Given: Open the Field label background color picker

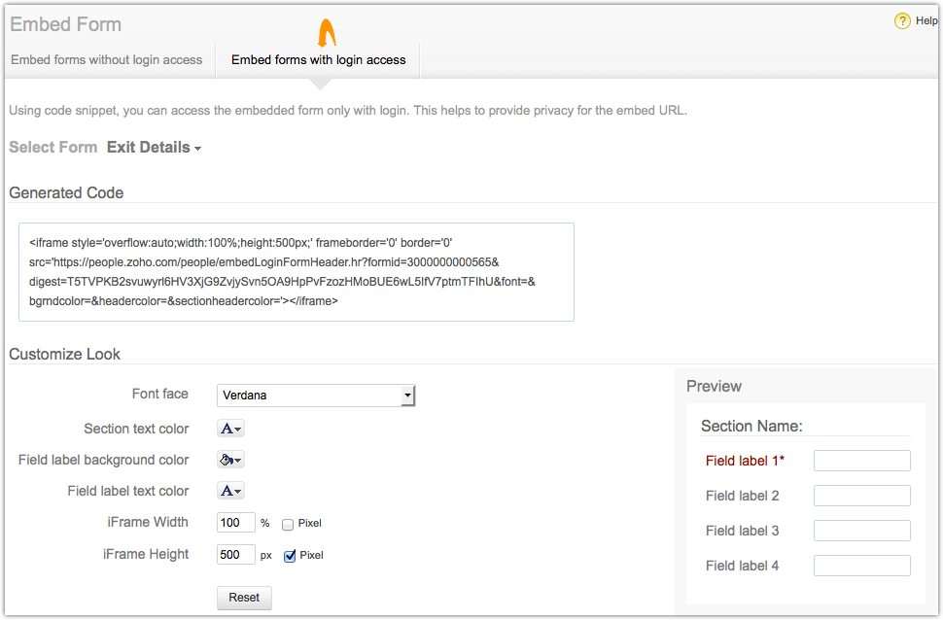Looking at the screenshot, I should tap(230, 460).
